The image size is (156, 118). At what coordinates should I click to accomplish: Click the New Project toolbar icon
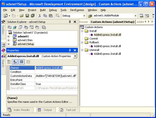tap(6, 16)
